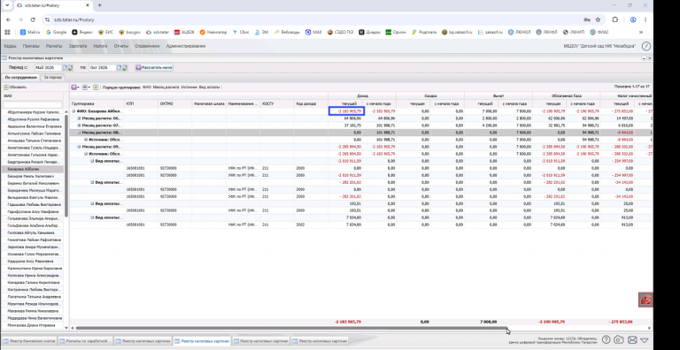
Task: Click the 'КОСГУ' column header
Action: (277, 104)
